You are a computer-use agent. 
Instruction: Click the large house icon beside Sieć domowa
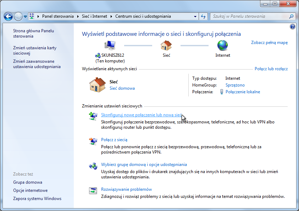tap(97, 85)
